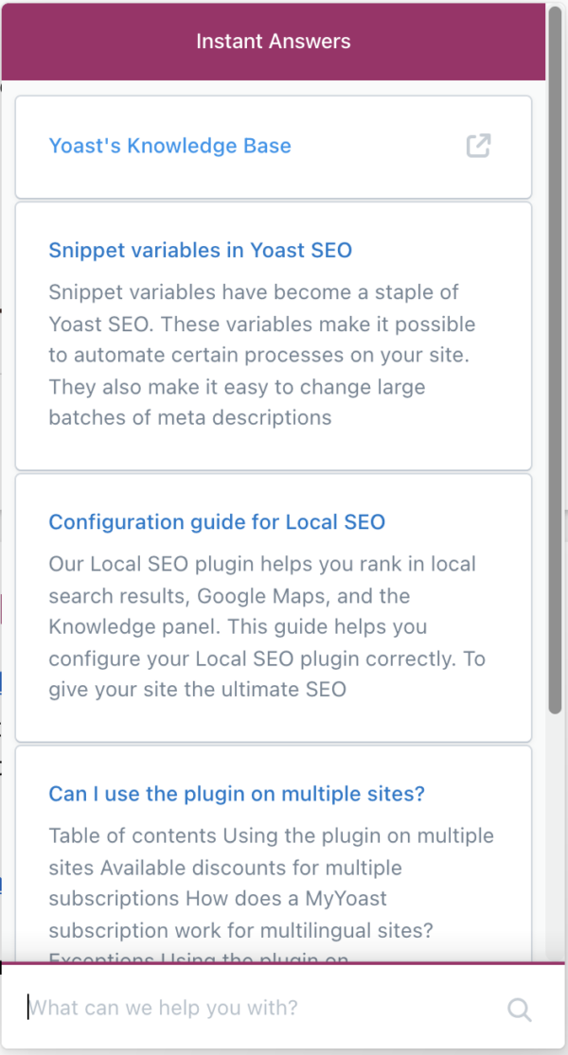Image resolution: width=568 pixels, height=1055 pixels.
Task: Click the Knowledge Base card at the top
Action: coord(273,146)
